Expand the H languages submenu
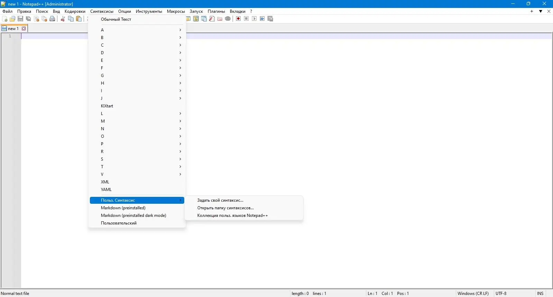 [x=137, y=83]
